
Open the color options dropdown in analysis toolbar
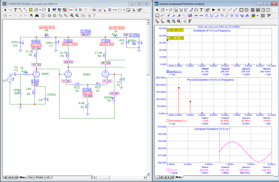[258, 16]
